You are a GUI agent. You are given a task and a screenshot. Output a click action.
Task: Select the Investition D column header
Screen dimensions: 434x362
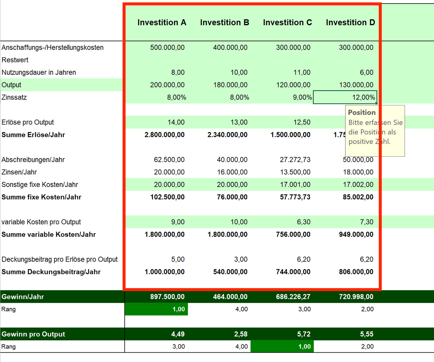coord(350,22)
